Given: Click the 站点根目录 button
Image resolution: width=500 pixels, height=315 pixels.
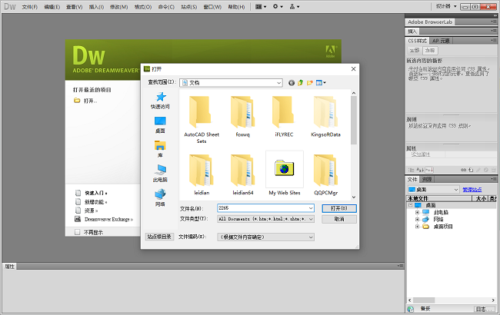Looking at the screenshot, I should tap(159, 237).
